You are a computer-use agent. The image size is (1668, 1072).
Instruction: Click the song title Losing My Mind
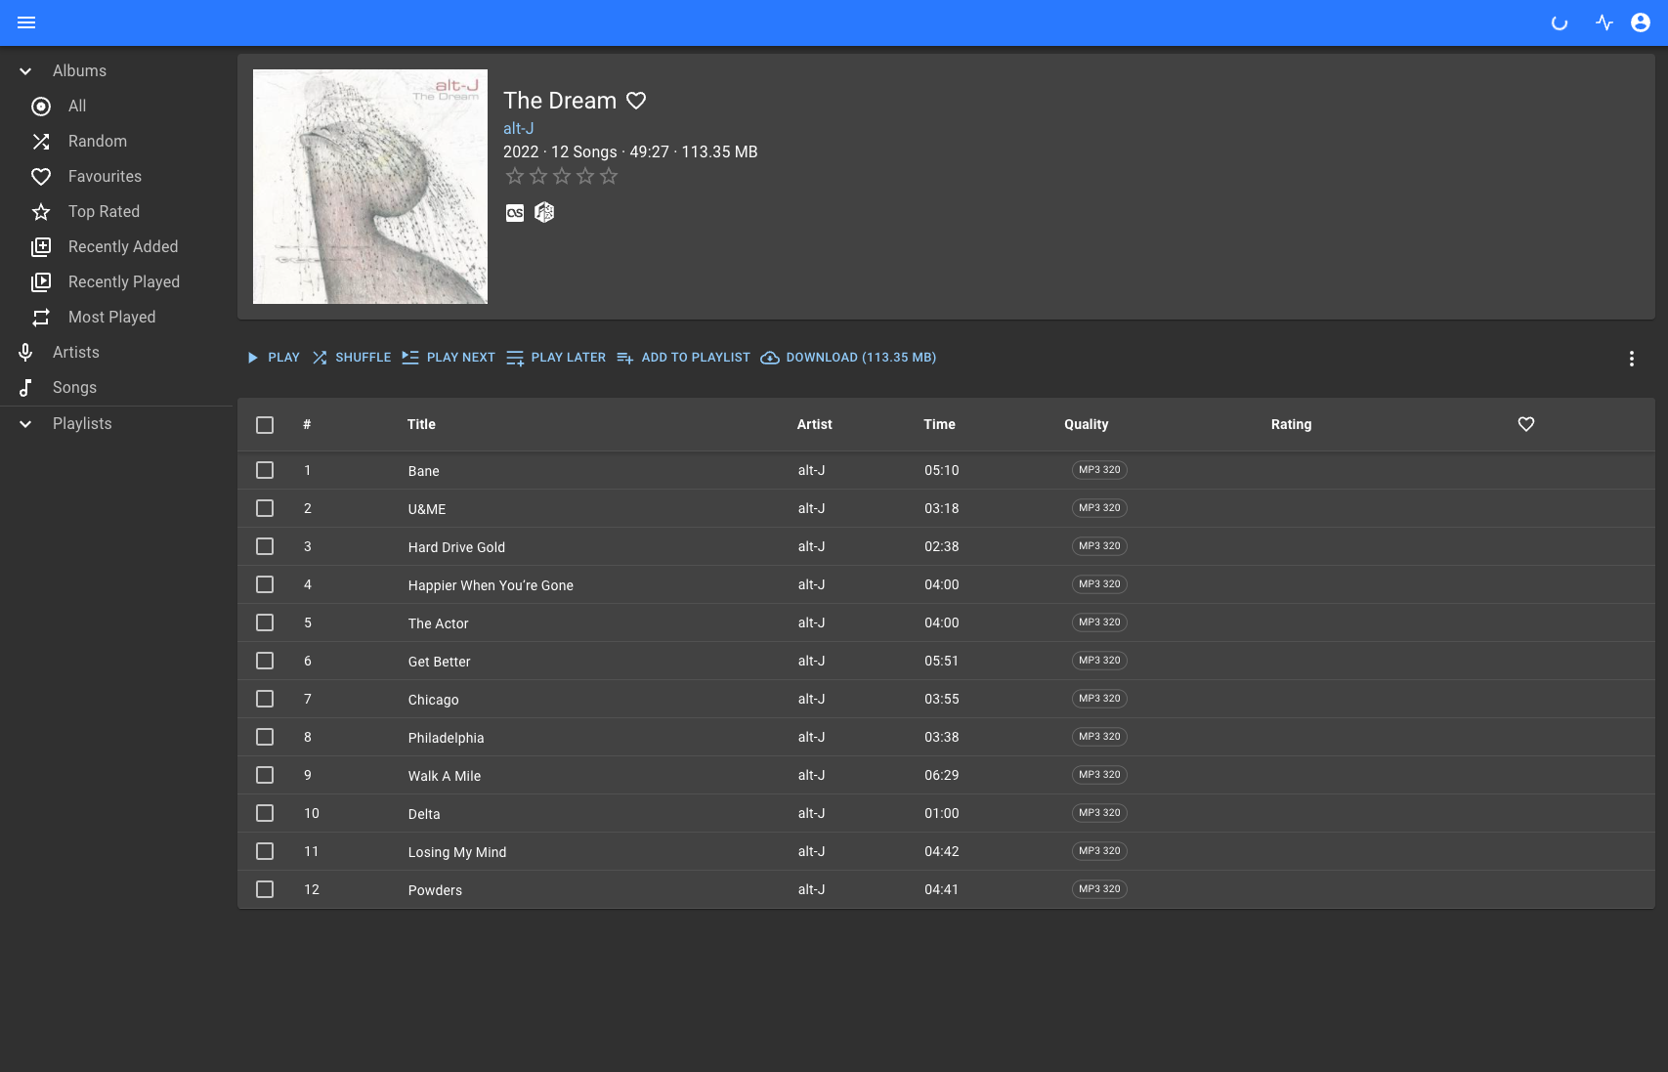point(457,852)
